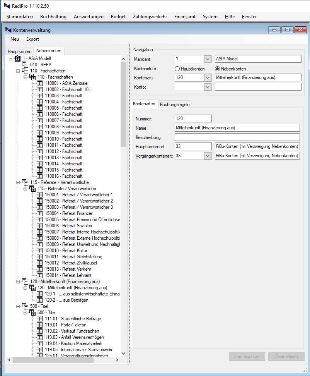Click the tree's horizontal scrollbar right arrow

pos(117,360)
